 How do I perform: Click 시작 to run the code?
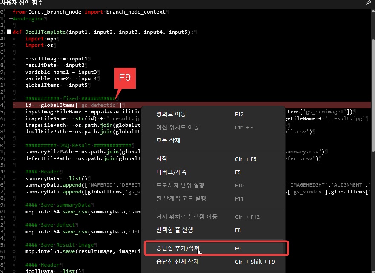click(162, 159)
